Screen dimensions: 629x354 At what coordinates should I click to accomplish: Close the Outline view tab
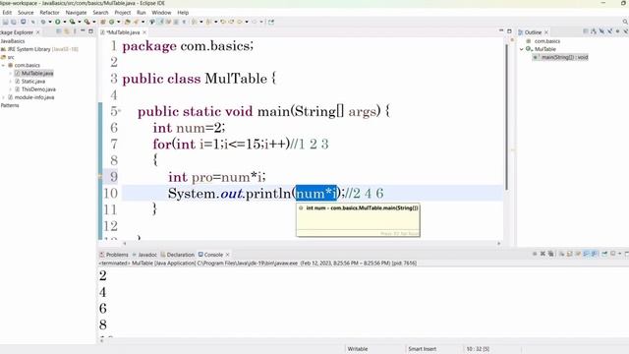546,32
